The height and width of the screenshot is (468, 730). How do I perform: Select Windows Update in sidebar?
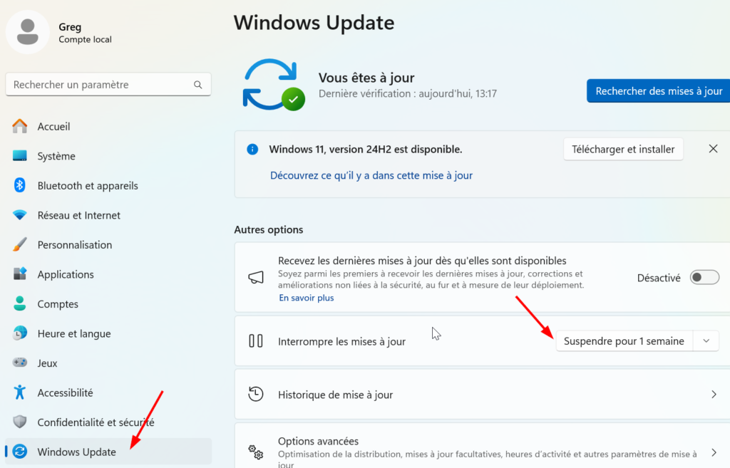click(108, 451)
